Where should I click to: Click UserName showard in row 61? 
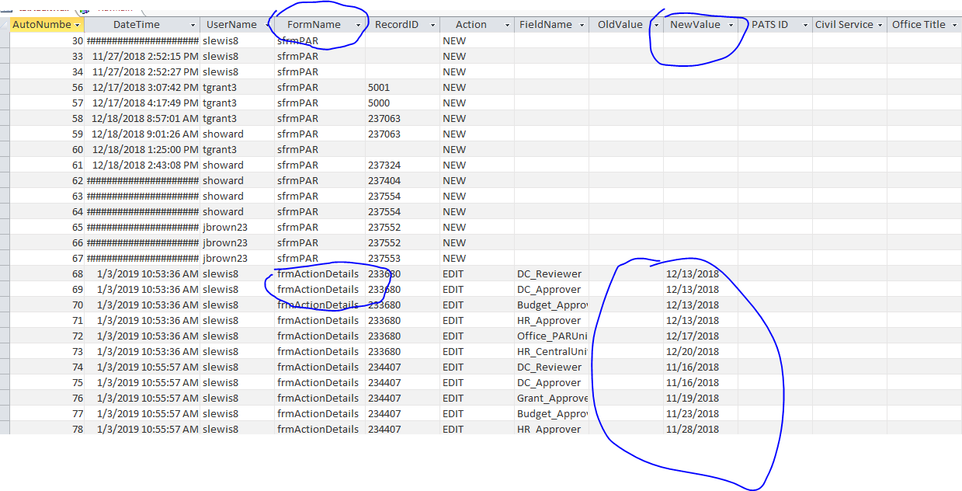pyautogui.click(x=237, y=165)
